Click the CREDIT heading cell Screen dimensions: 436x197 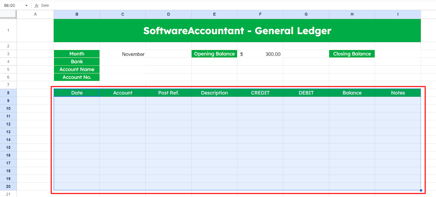260,93
